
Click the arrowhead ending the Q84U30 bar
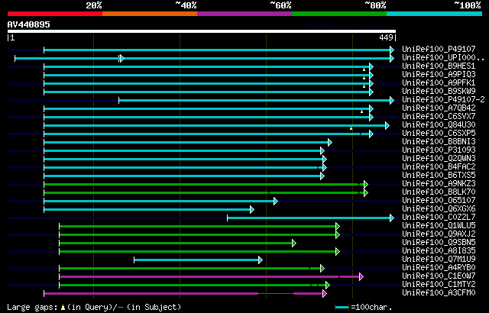coord(387,125)
